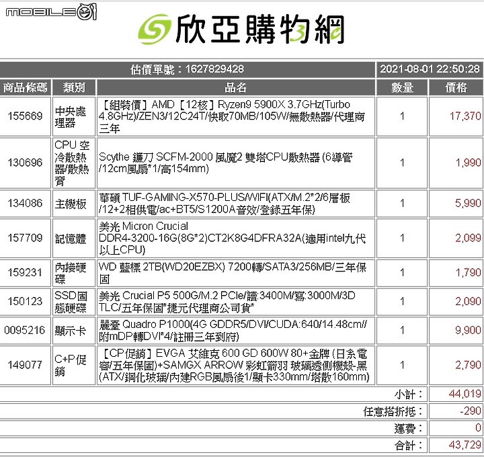Click the 任意搭折抵 label
The image size is (484, 457).
(x=393, y=412)
